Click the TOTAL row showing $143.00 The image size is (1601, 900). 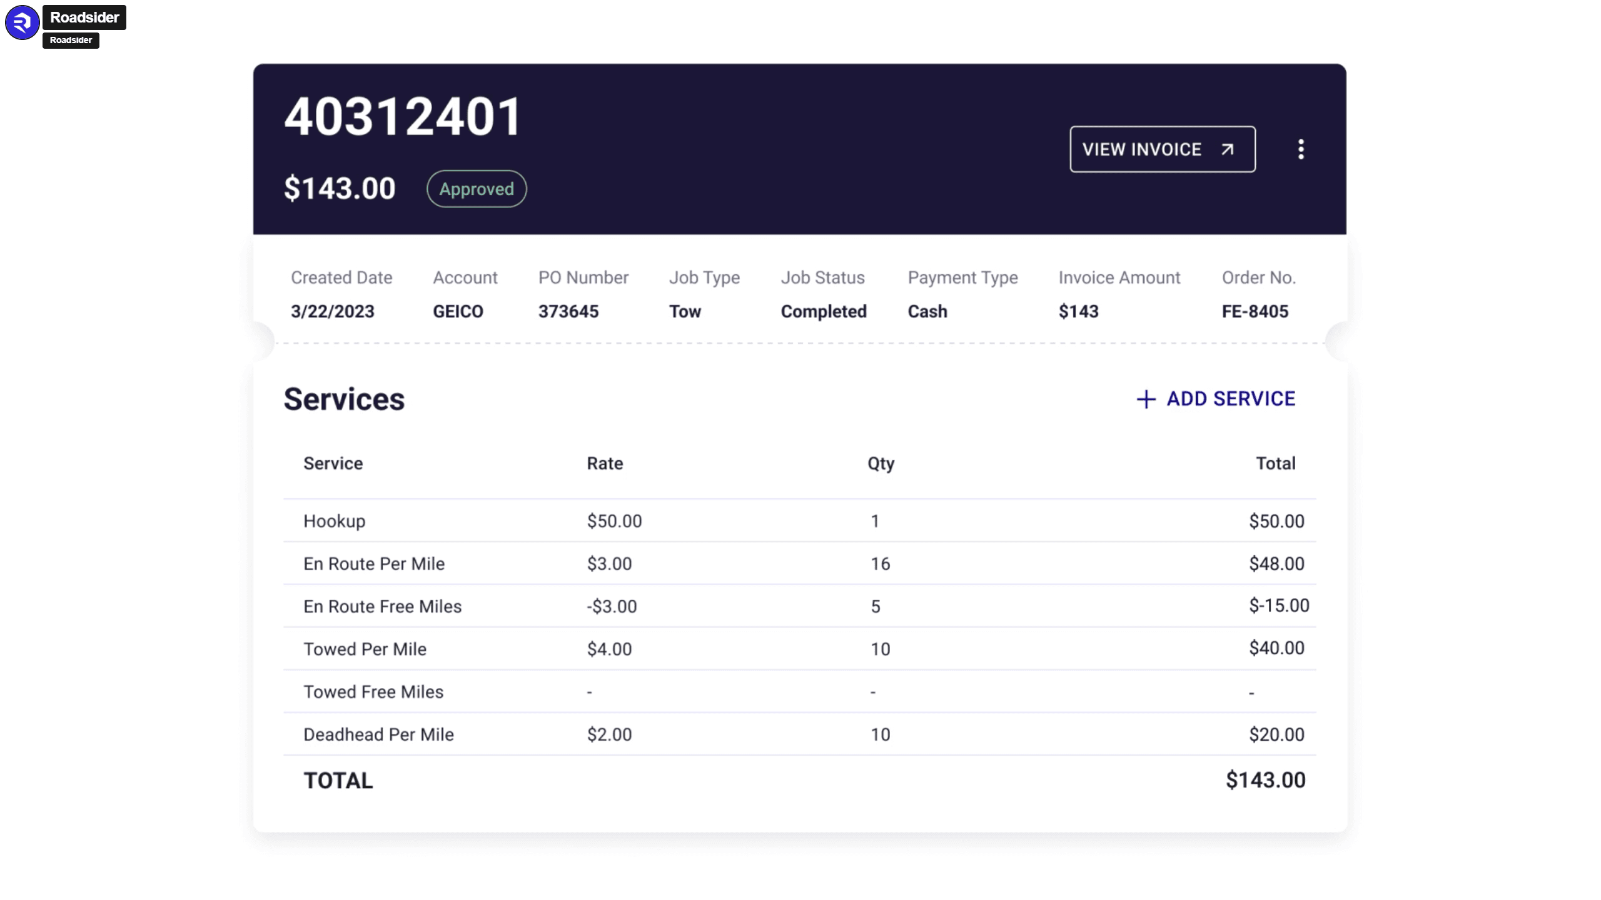coord(337,779)
